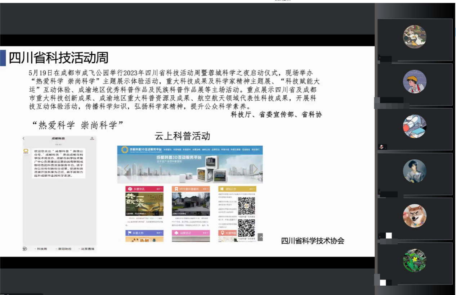
Task: Click the muted microphone icon on third participant
Action: pyautogui.click(x=382, y=147)
